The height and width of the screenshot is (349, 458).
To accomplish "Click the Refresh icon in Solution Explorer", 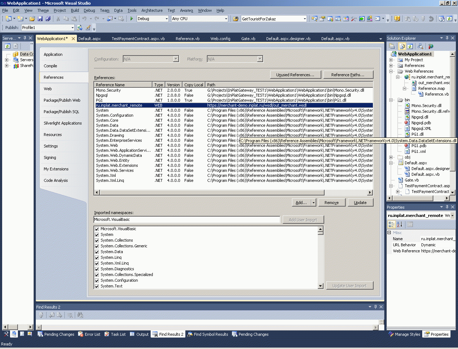I will pos(410,46).
